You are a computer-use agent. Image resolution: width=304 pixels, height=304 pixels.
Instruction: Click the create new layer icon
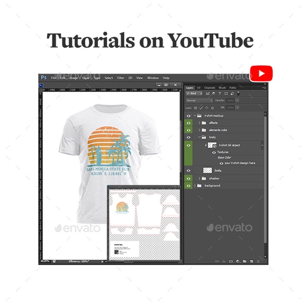251,261
